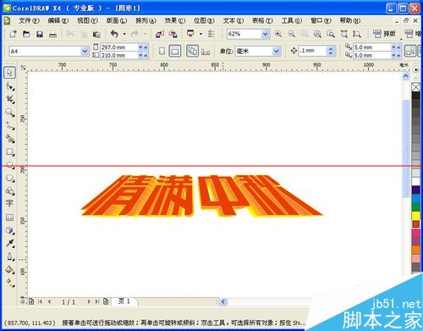Click the page width 297.0 mm field
Viewport: 423px width, 331px height.
click(119, 47)
